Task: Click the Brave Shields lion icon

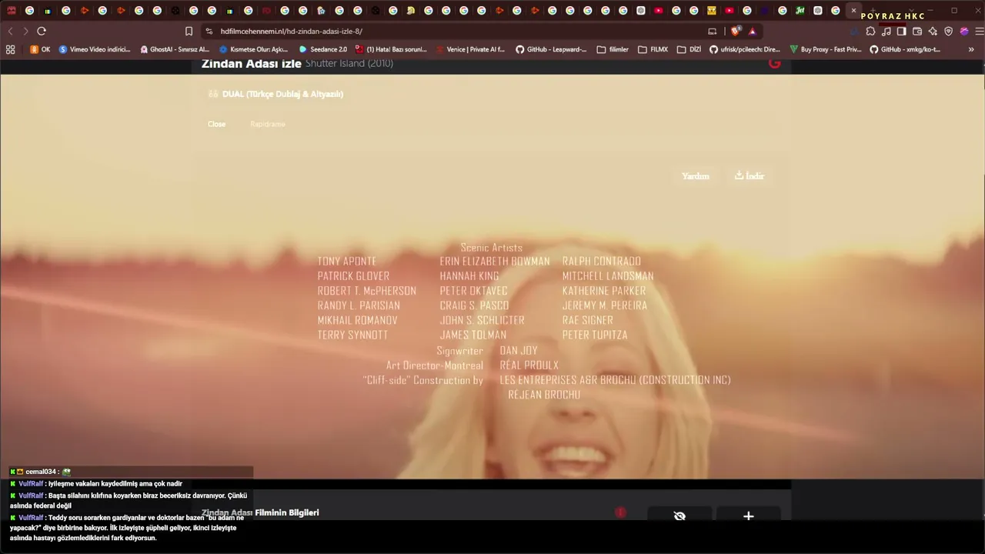Action: coord(736,31)
